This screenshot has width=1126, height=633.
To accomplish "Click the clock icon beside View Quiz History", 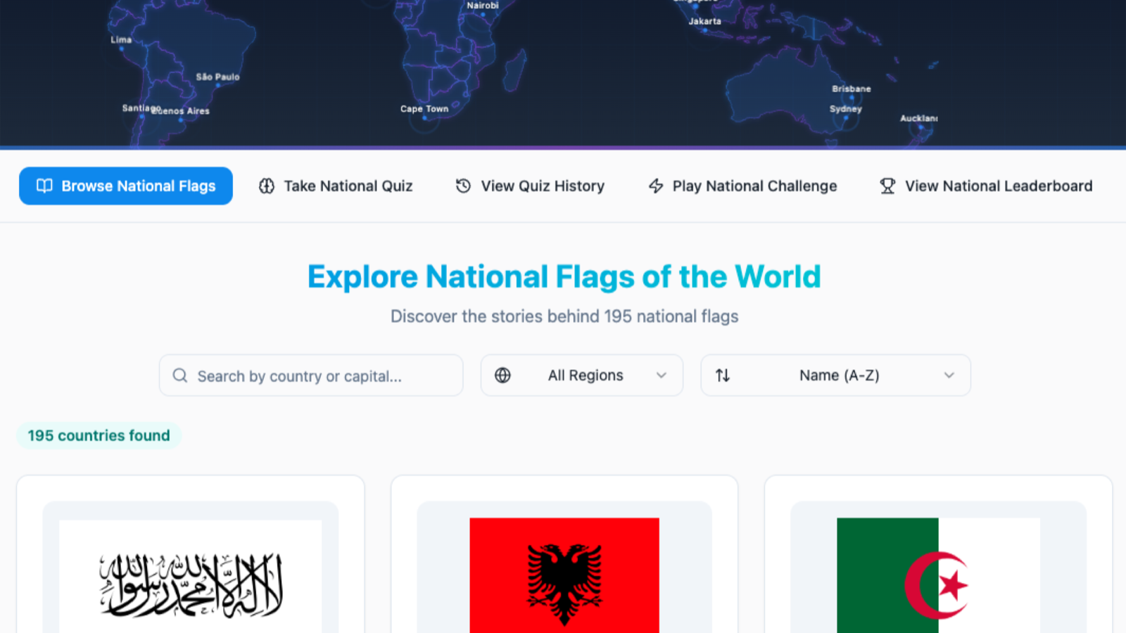I will click(x=462, y=186).
